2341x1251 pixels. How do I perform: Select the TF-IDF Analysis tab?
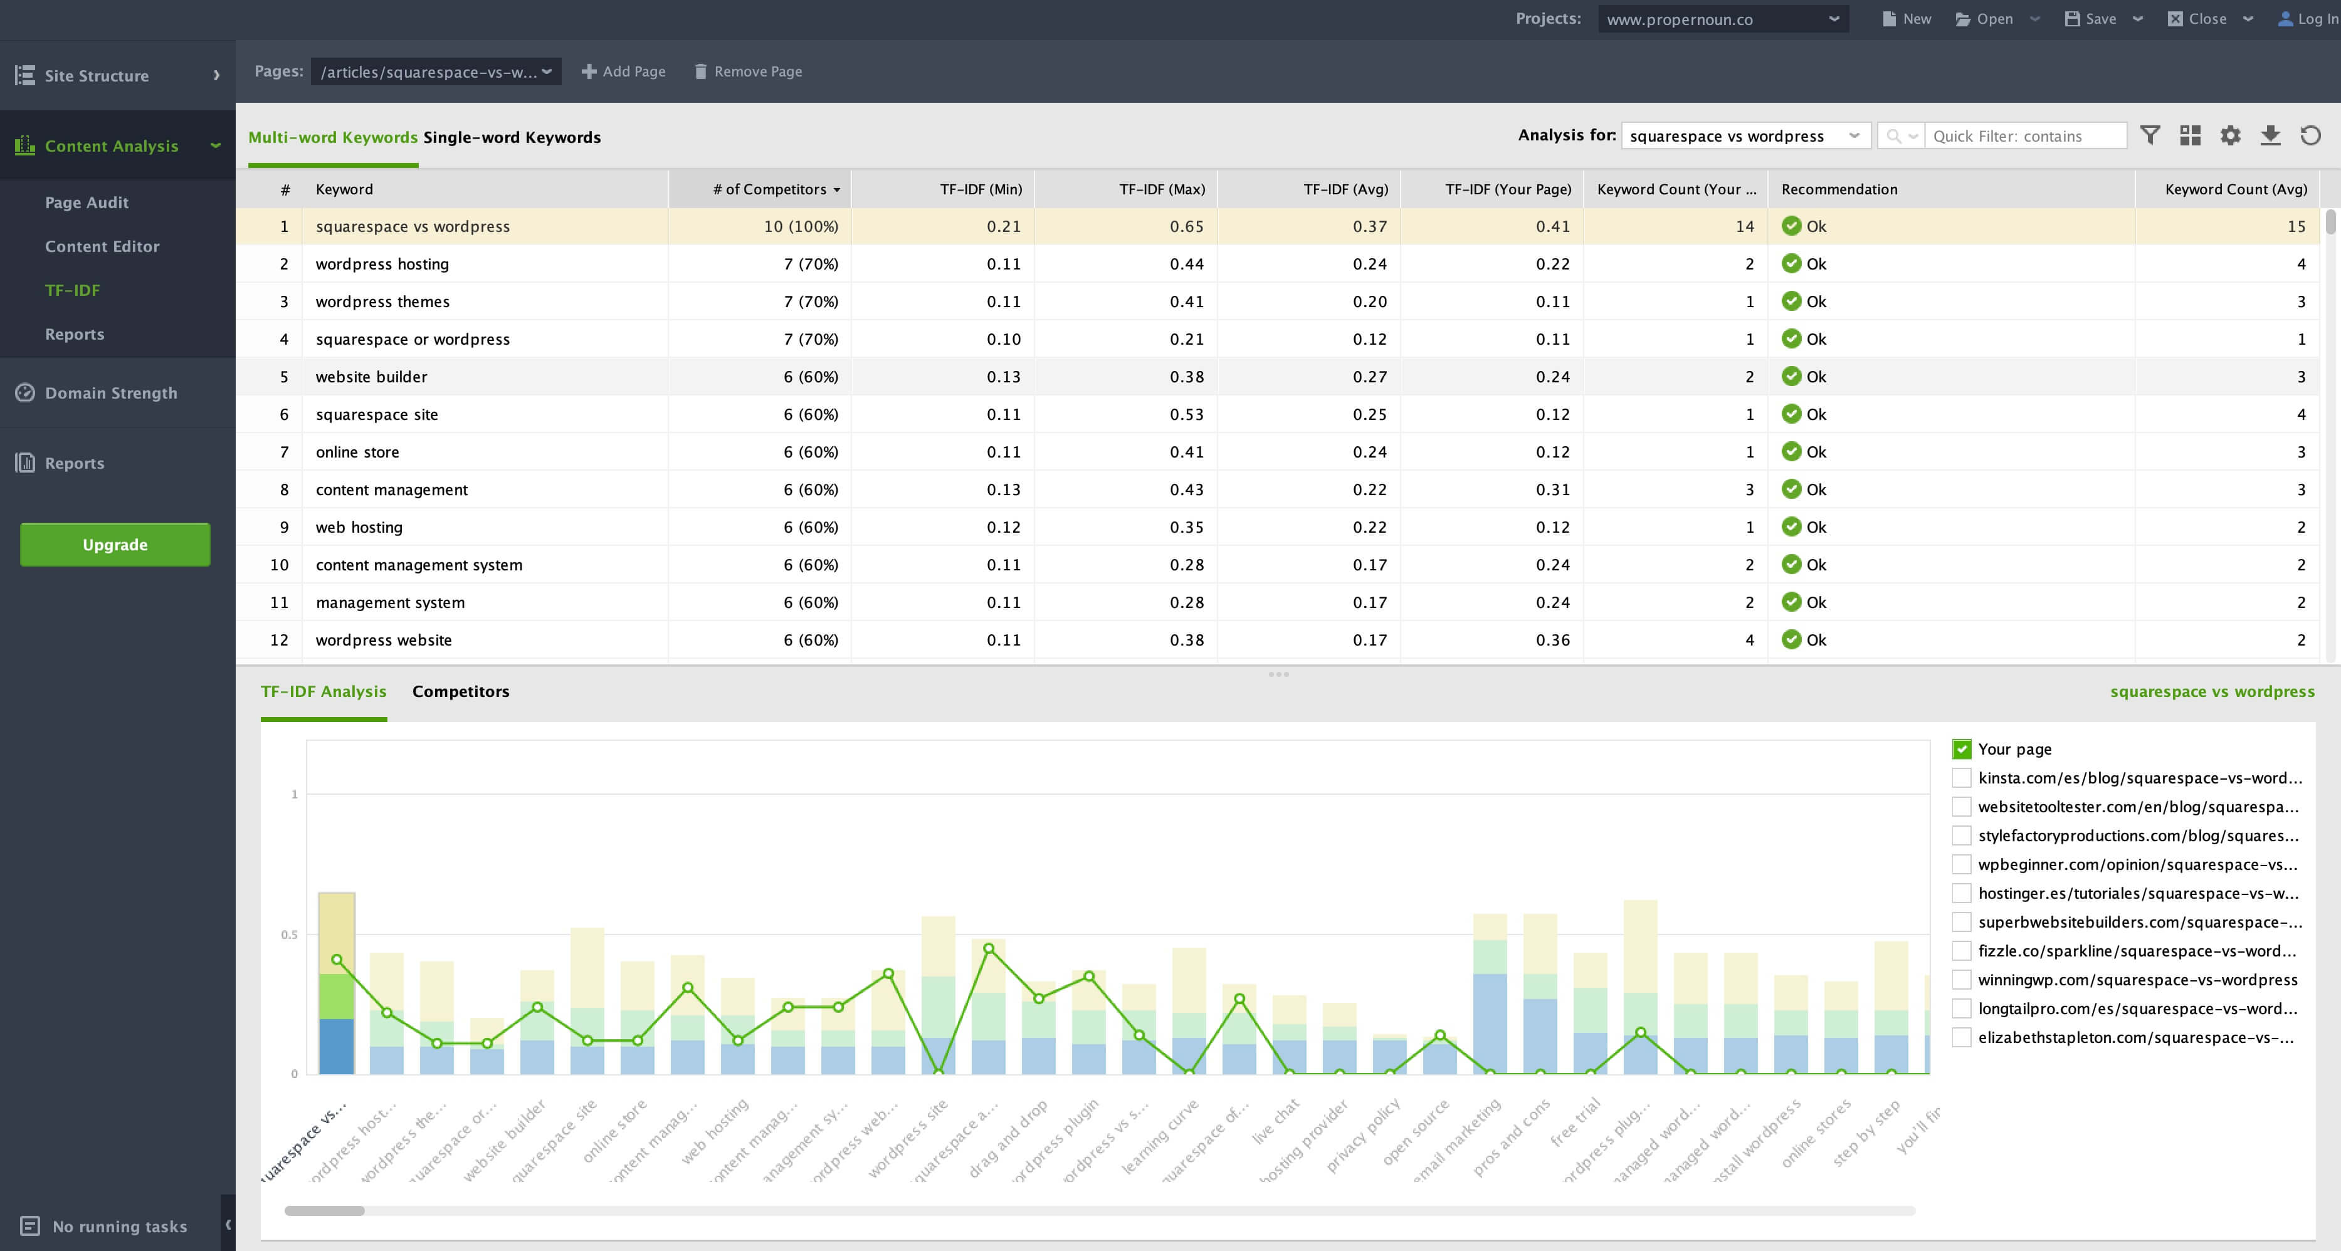(x=324, y=691)
